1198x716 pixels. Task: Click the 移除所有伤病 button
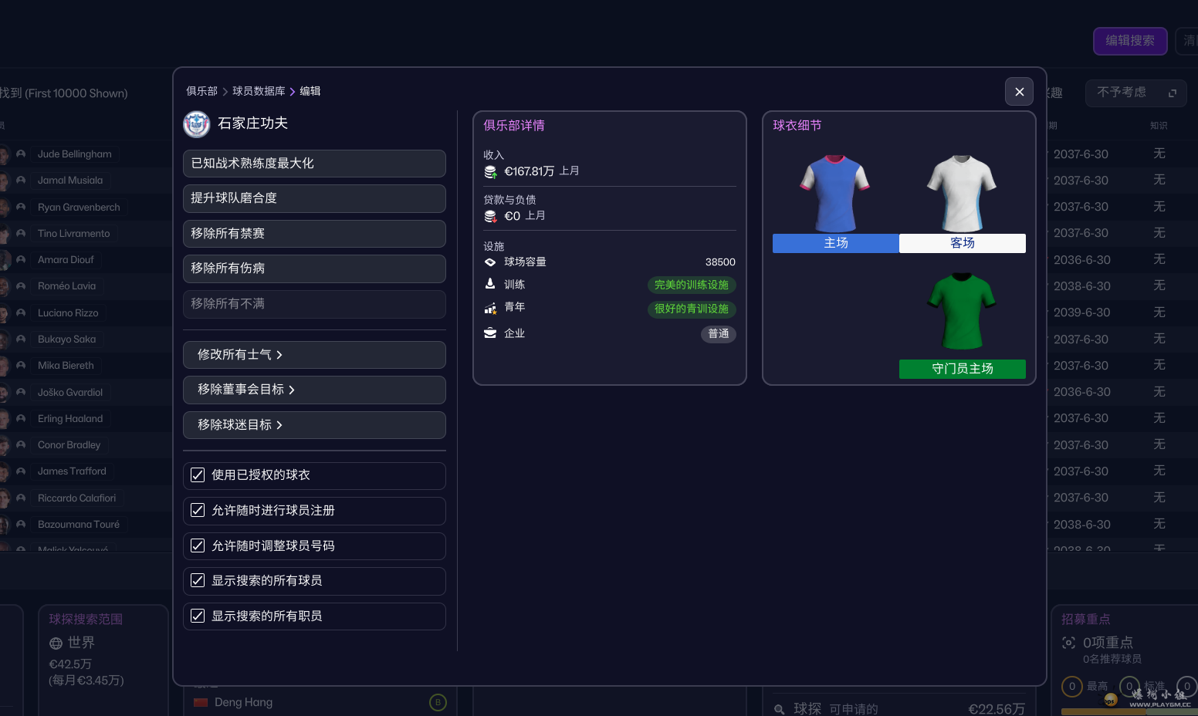coord(314,268)
